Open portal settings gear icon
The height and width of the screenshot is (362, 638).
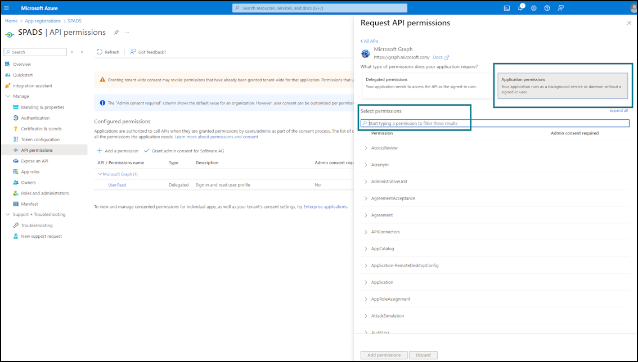(534, 8)
